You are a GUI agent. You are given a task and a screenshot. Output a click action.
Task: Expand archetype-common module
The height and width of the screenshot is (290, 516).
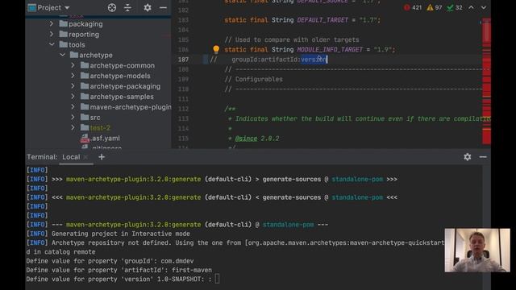point(73,65)
